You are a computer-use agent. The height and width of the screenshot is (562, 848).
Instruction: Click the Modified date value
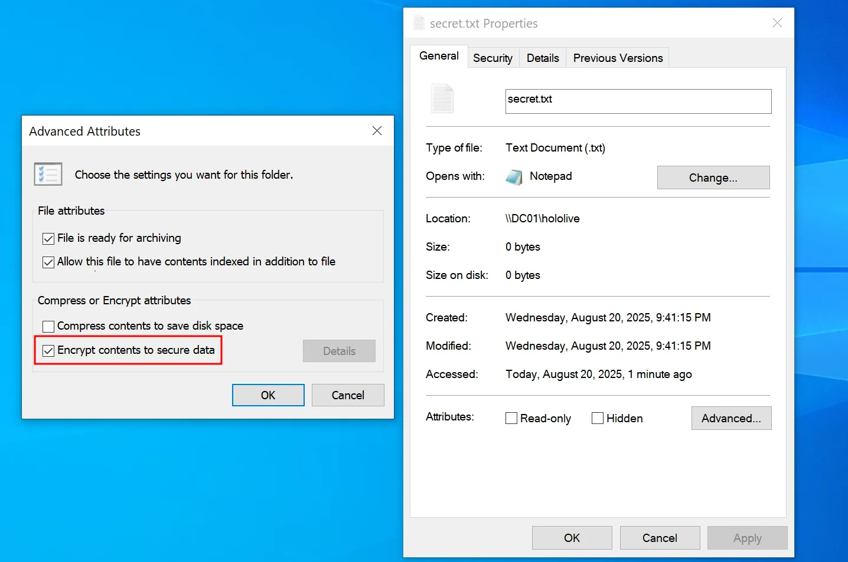(608, 346)
